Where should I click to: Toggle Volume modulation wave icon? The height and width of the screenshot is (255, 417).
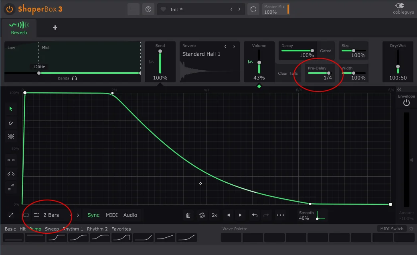point(250,62)
